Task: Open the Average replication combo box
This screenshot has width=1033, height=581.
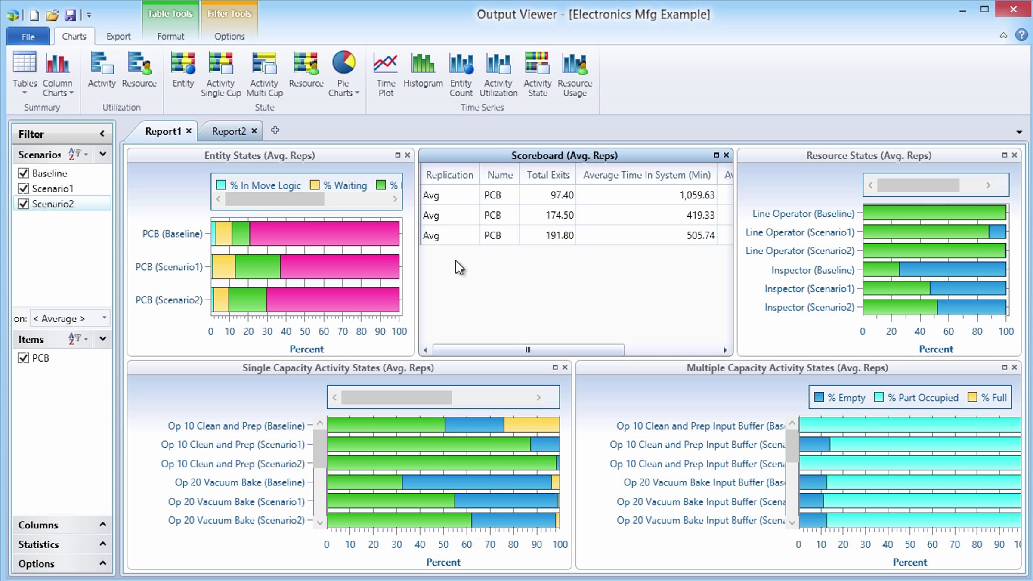Action: click(x=69, y=318)
